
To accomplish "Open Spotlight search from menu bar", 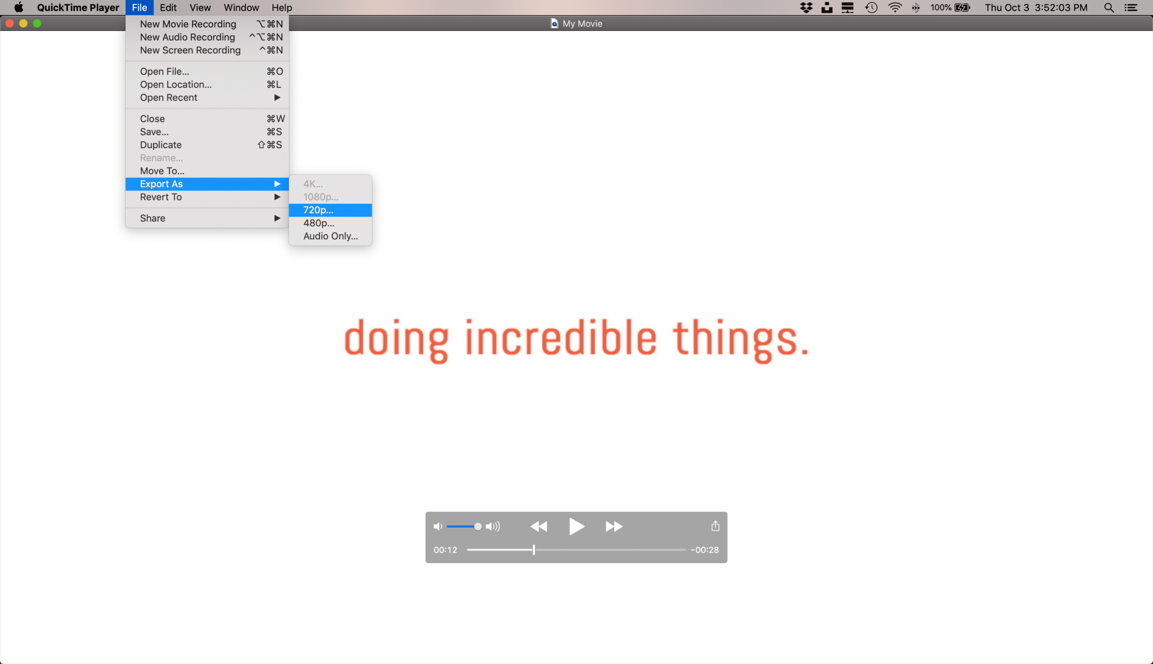I will click(x=1109, y=7).
